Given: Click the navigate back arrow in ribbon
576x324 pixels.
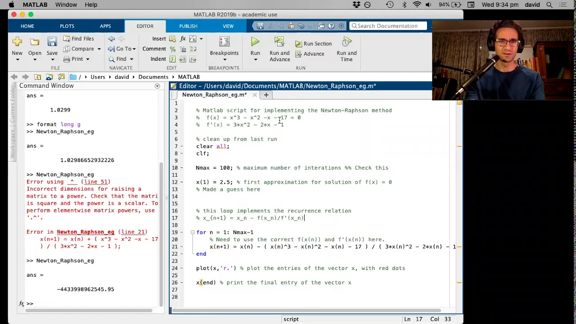Looking at the screenshot, I should (112, 39).
